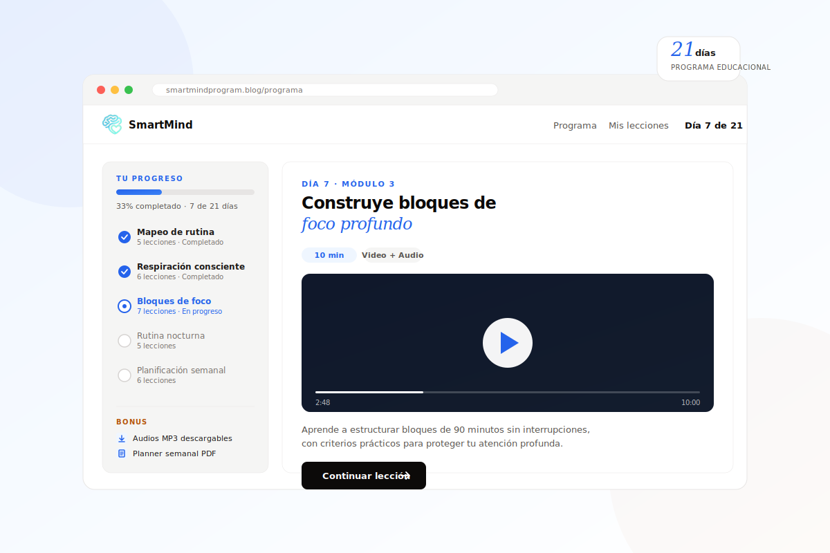Screen dimensions: 830x553
Task: Click the text '33% completado · 7 de 21 días'
Action: pyautogui.click(x=177, y=206)
